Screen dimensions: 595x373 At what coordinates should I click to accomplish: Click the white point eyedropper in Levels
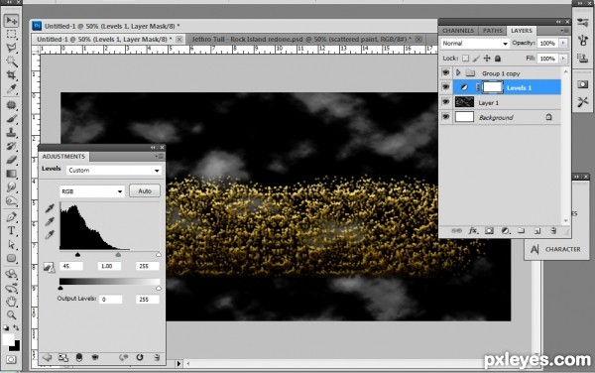pos(50,235)
